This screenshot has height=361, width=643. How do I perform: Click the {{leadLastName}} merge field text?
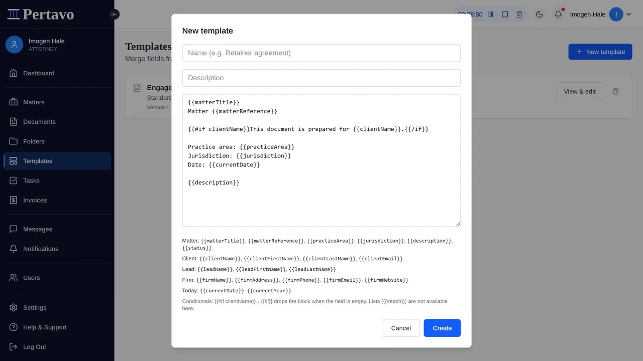pos(312,270)
